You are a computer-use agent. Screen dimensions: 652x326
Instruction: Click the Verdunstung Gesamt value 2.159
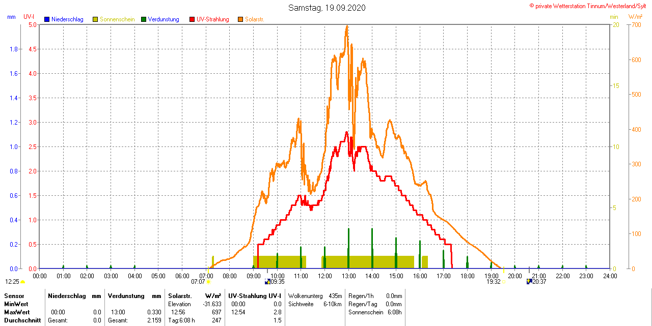(x=153, y=320)
